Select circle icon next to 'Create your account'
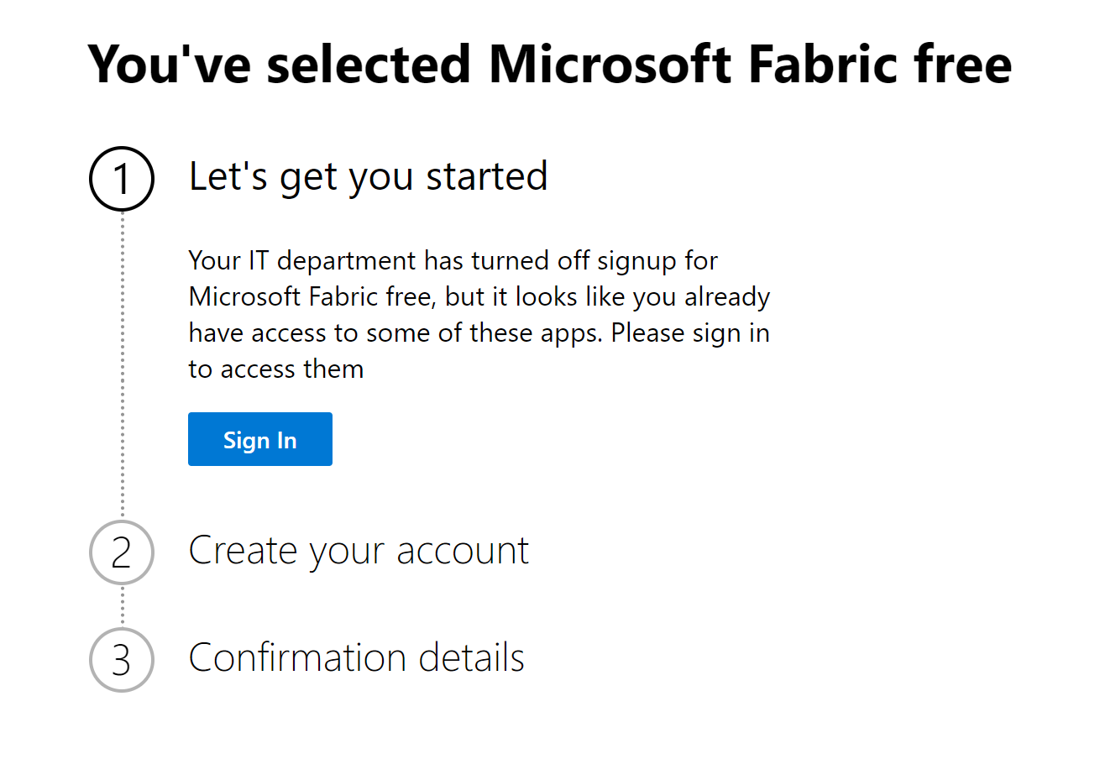The image size is (1100, 759). coord(121,552)
